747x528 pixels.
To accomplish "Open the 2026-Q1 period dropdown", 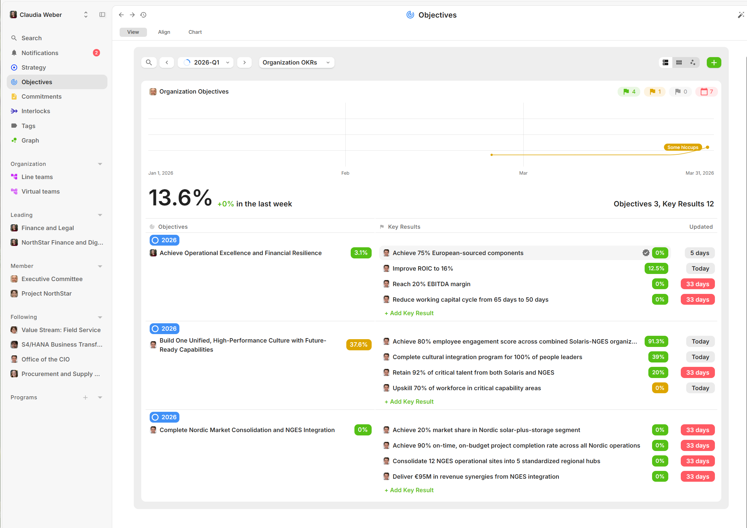I will [x=206, y=62].
